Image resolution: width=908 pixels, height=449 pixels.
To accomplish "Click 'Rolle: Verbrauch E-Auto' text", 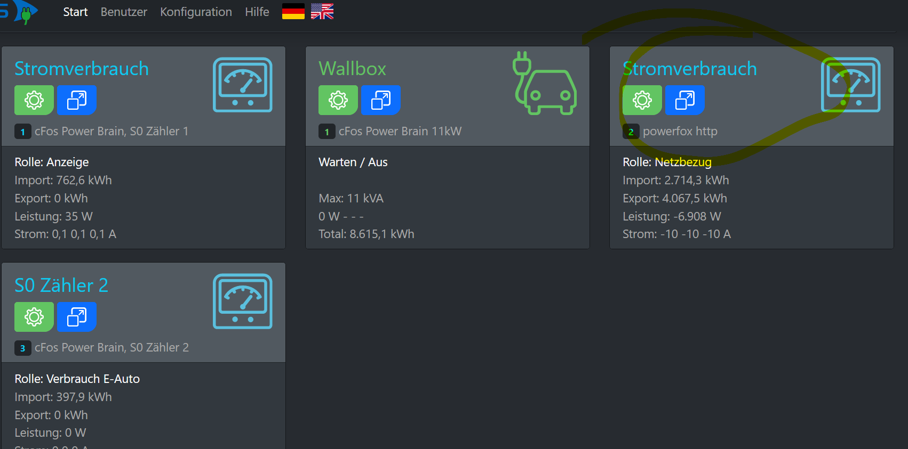I will (x=77, y=379).
